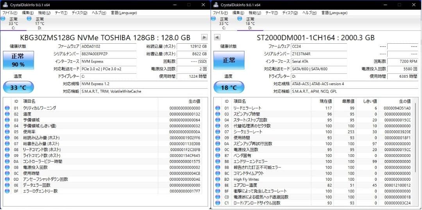Viewport: 422px width, 210px height.
Task: Click status orb for データエラー回数 row
Action: (7, 185)
